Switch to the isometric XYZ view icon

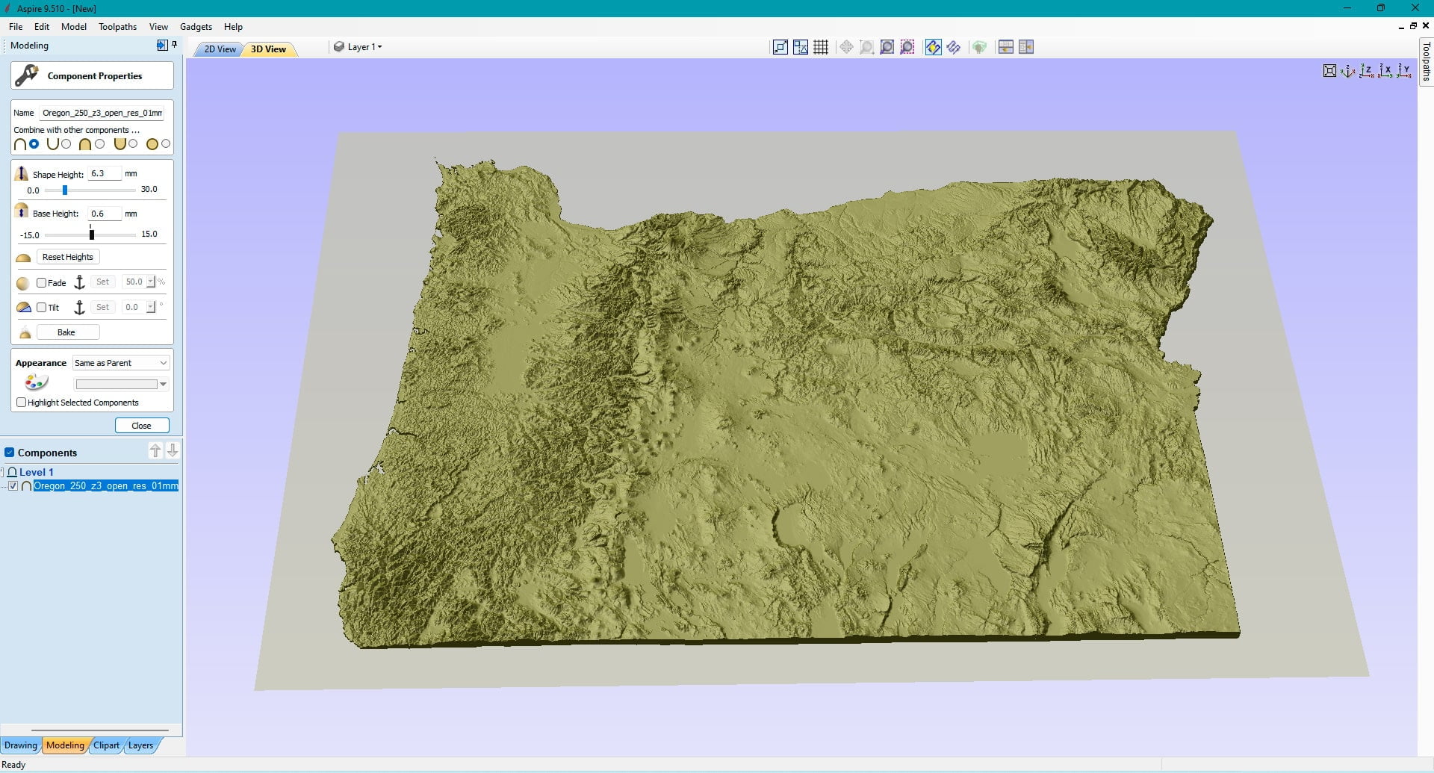[1348, 71]
